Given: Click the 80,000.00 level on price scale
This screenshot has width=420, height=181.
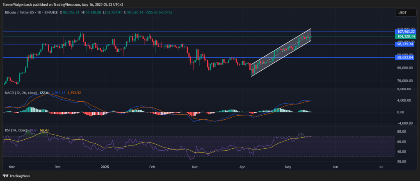Looking at the screenshot, I should [x=405, y=68].
